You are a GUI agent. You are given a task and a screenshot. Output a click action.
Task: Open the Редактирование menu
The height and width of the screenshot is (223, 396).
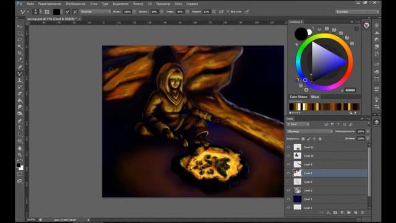click(x=49, y=4)
